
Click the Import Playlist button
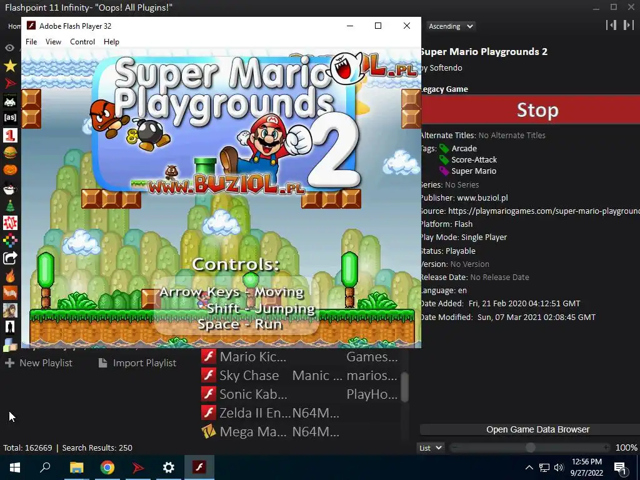[x=137, y=363]
